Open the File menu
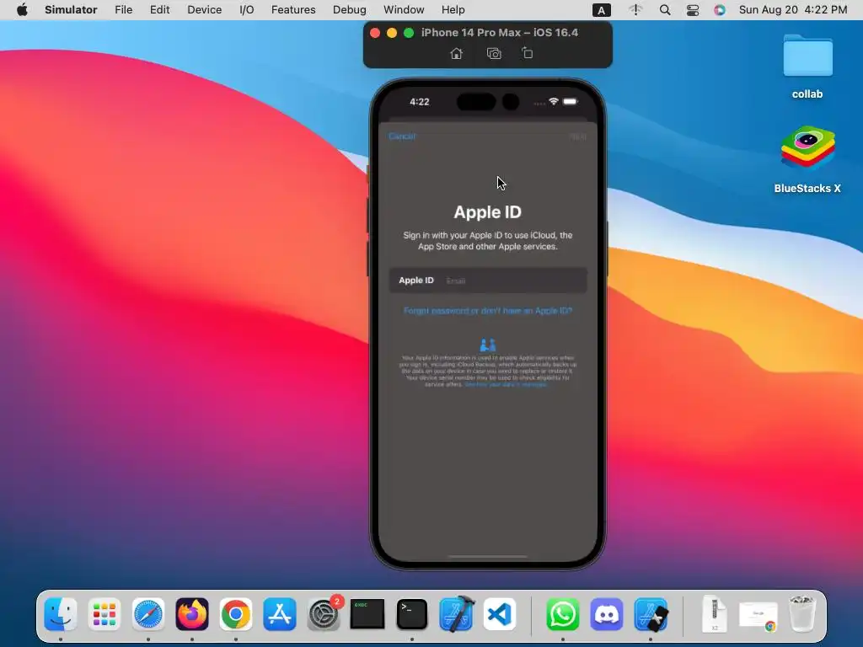This screenshot has height=647, width=863. (123, 10)
